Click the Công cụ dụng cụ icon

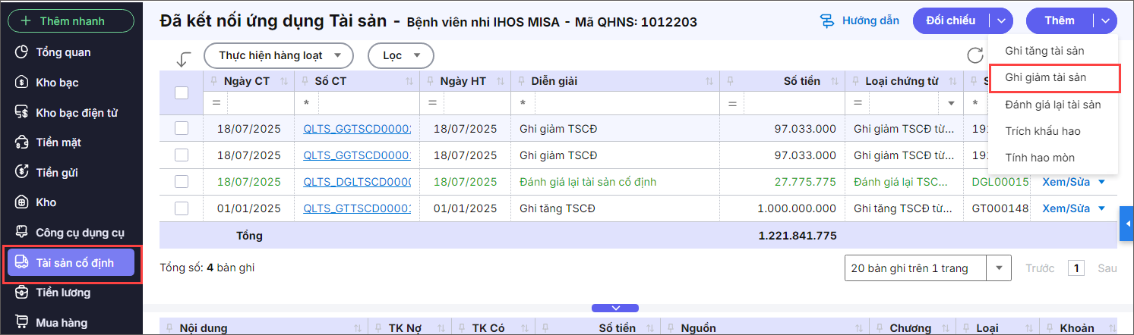tap(22, 233)
